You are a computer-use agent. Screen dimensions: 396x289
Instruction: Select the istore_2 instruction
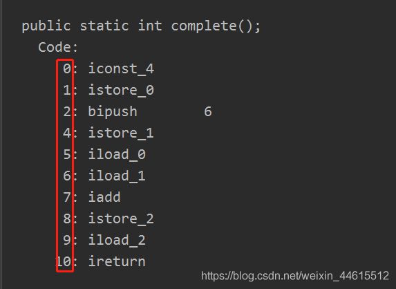[121, 218]
